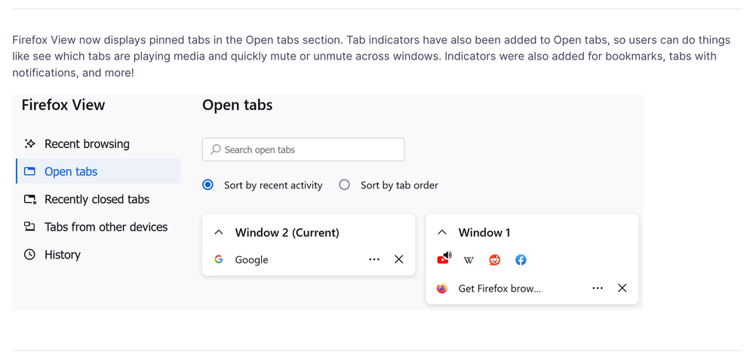The width and height of the screenshot is (753, 358).
Task: Click the Search open tabs field
Action: 303,149
